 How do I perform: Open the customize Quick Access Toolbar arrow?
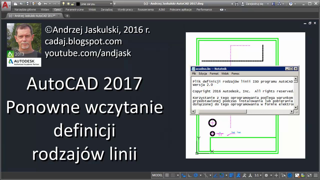114,4
